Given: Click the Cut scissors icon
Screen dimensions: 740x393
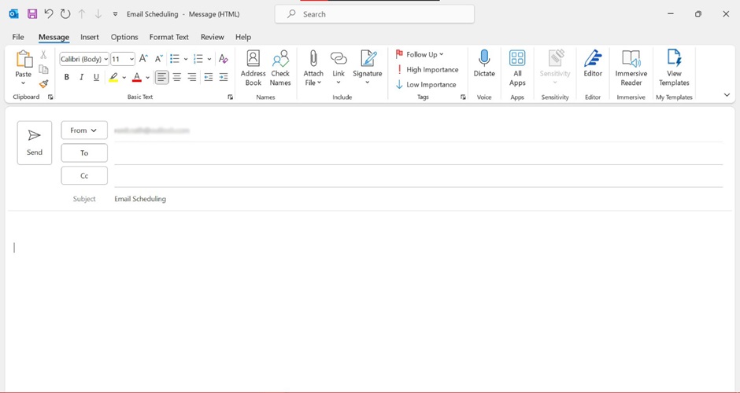Looking at the screenshot, I should [43, 55].
